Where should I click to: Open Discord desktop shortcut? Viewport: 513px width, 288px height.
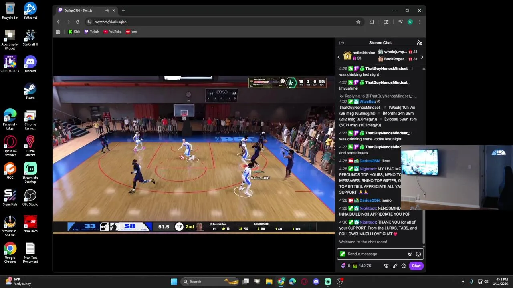30,64
